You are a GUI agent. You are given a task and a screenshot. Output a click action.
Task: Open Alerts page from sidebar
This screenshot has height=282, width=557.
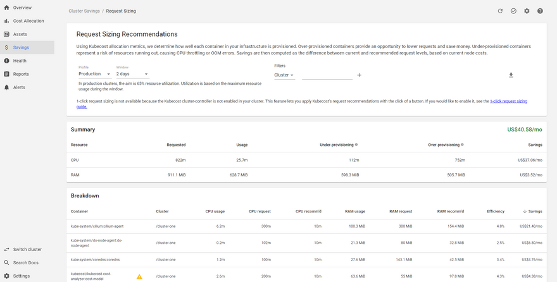click(20, 87)
